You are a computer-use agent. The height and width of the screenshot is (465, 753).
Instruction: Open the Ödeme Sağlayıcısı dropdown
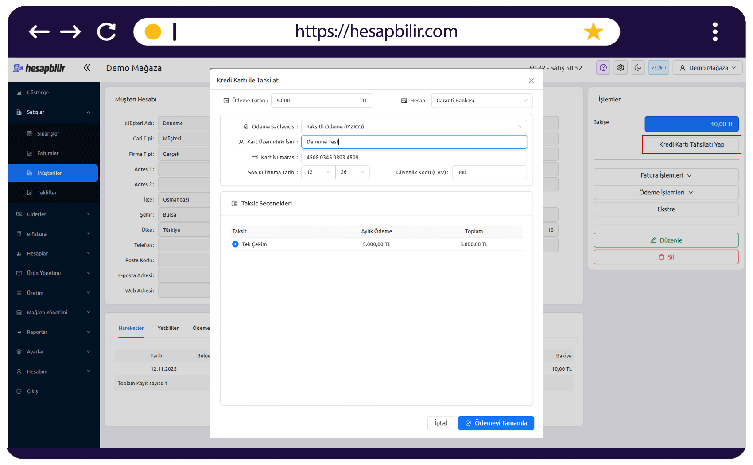pos(414,127)
